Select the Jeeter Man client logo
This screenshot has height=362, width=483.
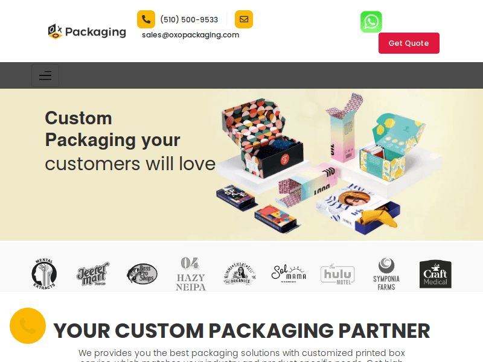coord(93,274)
